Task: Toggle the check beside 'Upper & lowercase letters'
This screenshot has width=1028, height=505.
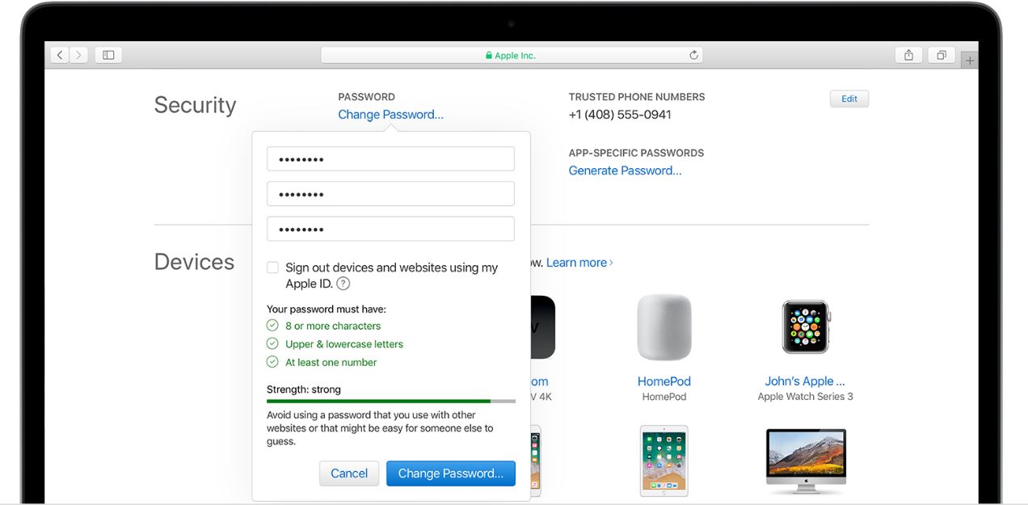Action: [x=272, y=343]
